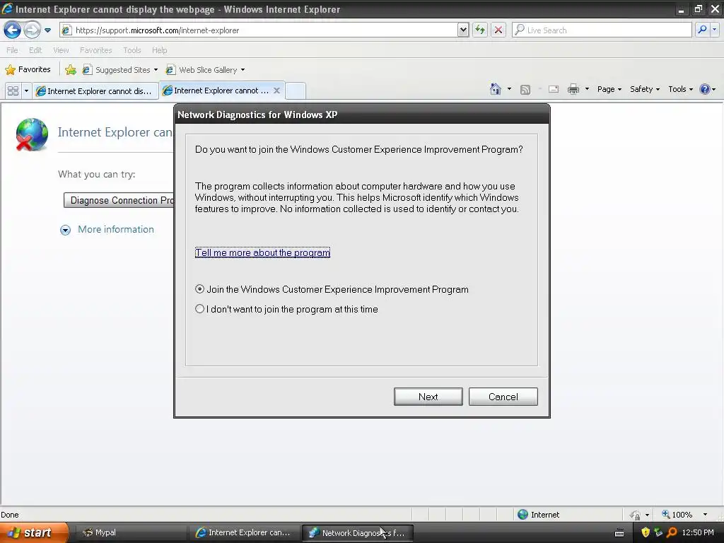The height and width of the screenshot is (543, 724).
Task: Click the Cancel button in dialog
Action: pos(503,397)
